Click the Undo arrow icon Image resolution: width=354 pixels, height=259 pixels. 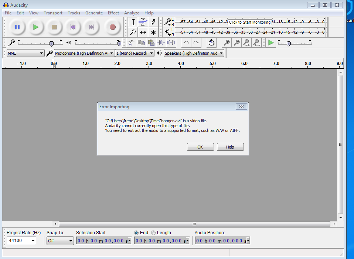coord(186,42)
